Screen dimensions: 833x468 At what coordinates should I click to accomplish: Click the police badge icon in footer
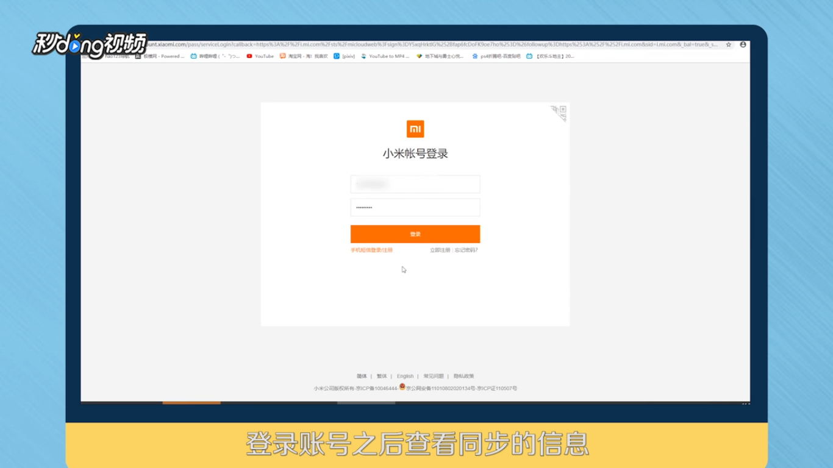pyautogui.click(x=402, y=386)
